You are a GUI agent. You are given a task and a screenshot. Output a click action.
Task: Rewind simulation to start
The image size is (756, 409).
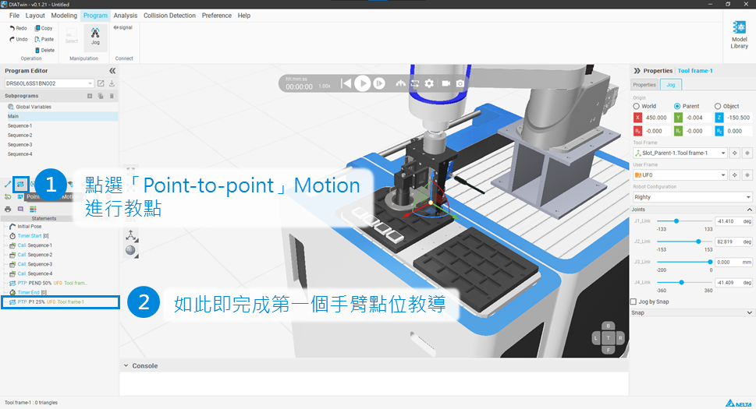(x=346, y=83)
